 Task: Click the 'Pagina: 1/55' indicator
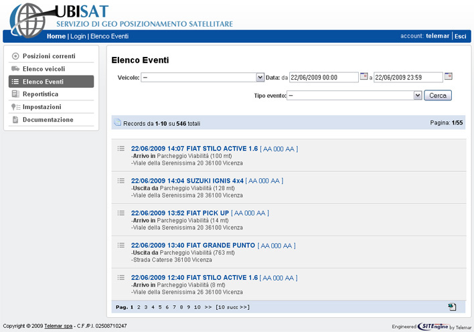click(446, 122)
